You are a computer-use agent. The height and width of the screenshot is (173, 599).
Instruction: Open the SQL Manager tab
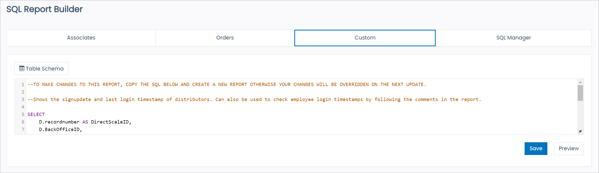click(x=514, y=38)
